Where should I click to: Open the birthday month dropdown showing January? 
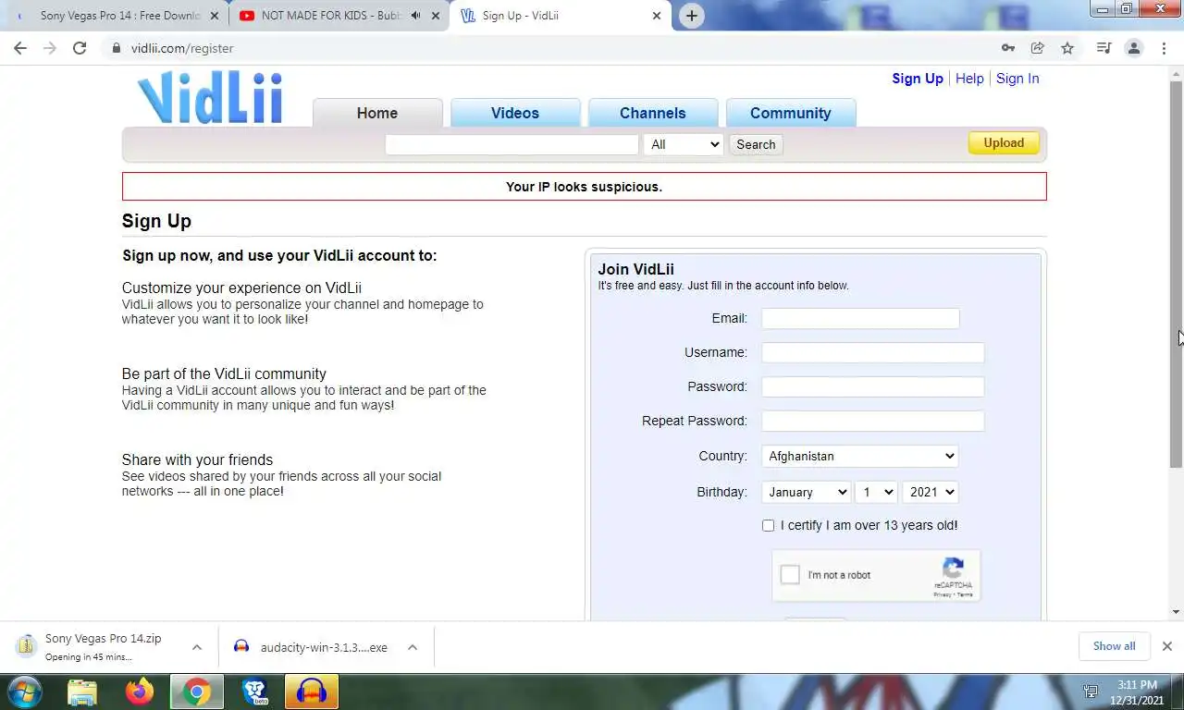(x=806, y=492)
